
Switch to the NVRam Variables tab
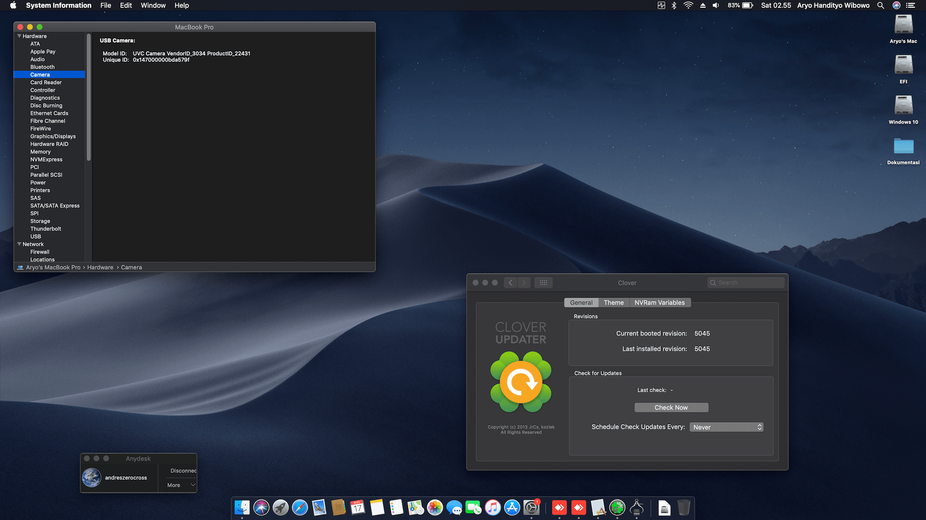[x=659, y=302]
